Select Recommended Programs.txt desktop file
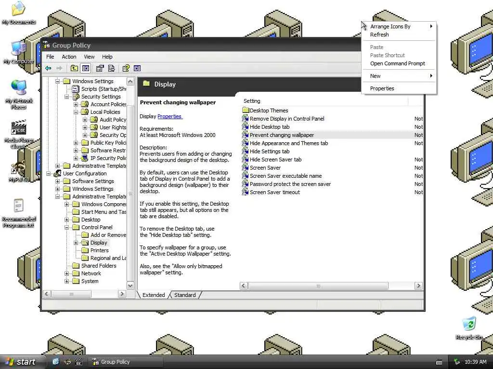The height and width of the screenshot is (369, 493). tap(18, 213)
